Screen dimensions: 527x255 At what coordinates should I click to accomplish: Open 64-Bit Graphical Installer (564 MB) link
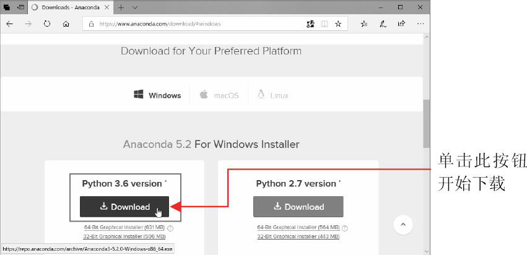tap(298, 227)
